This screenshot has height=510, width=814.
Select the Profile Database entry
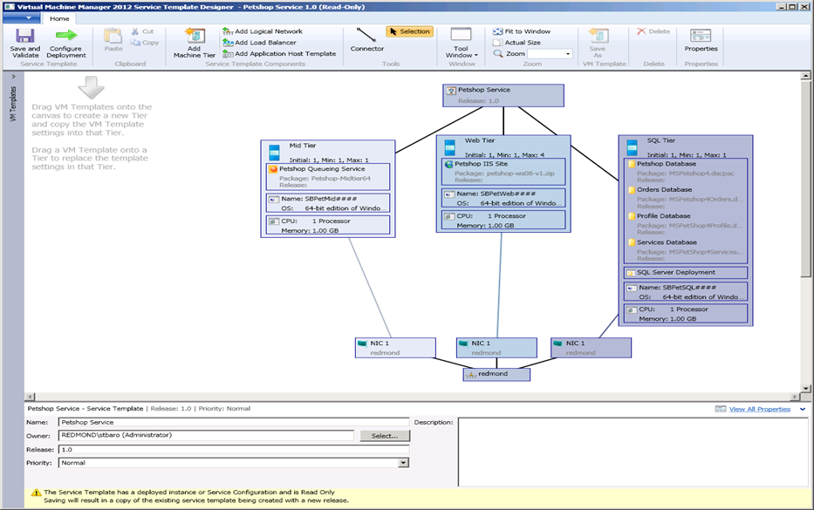pyautogui.click(x=663, y=216)
